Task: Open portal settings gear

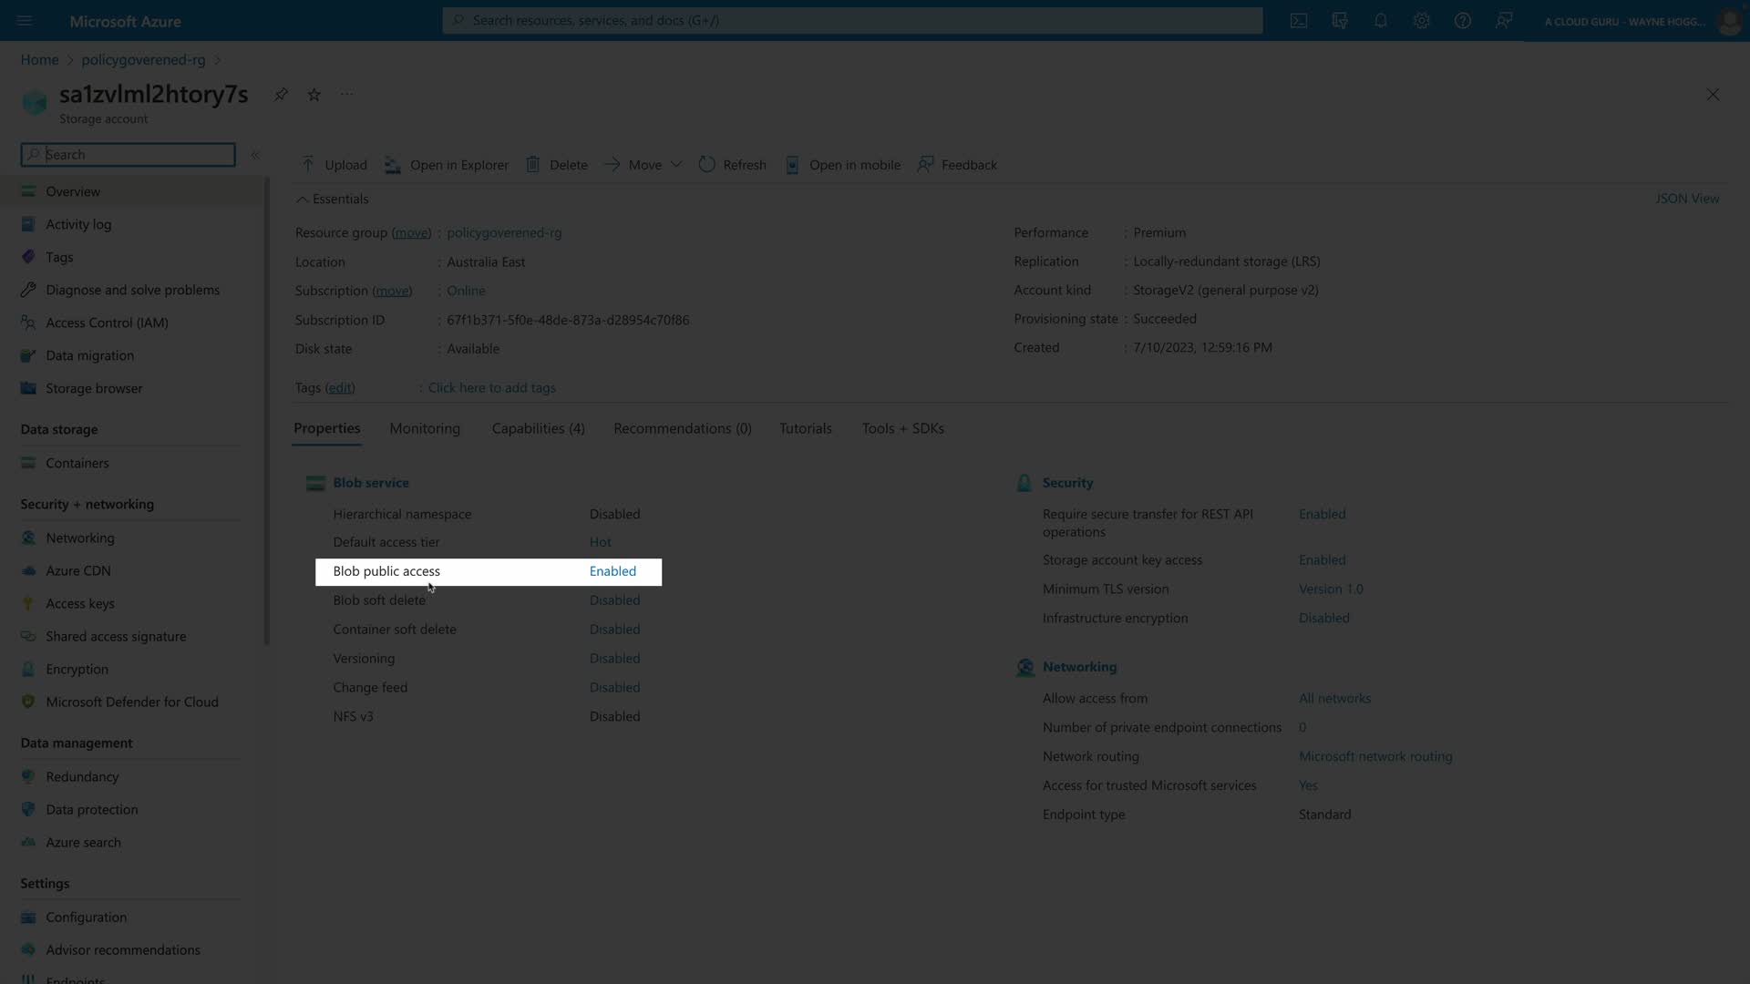Action: click(x=1422, y=20)
